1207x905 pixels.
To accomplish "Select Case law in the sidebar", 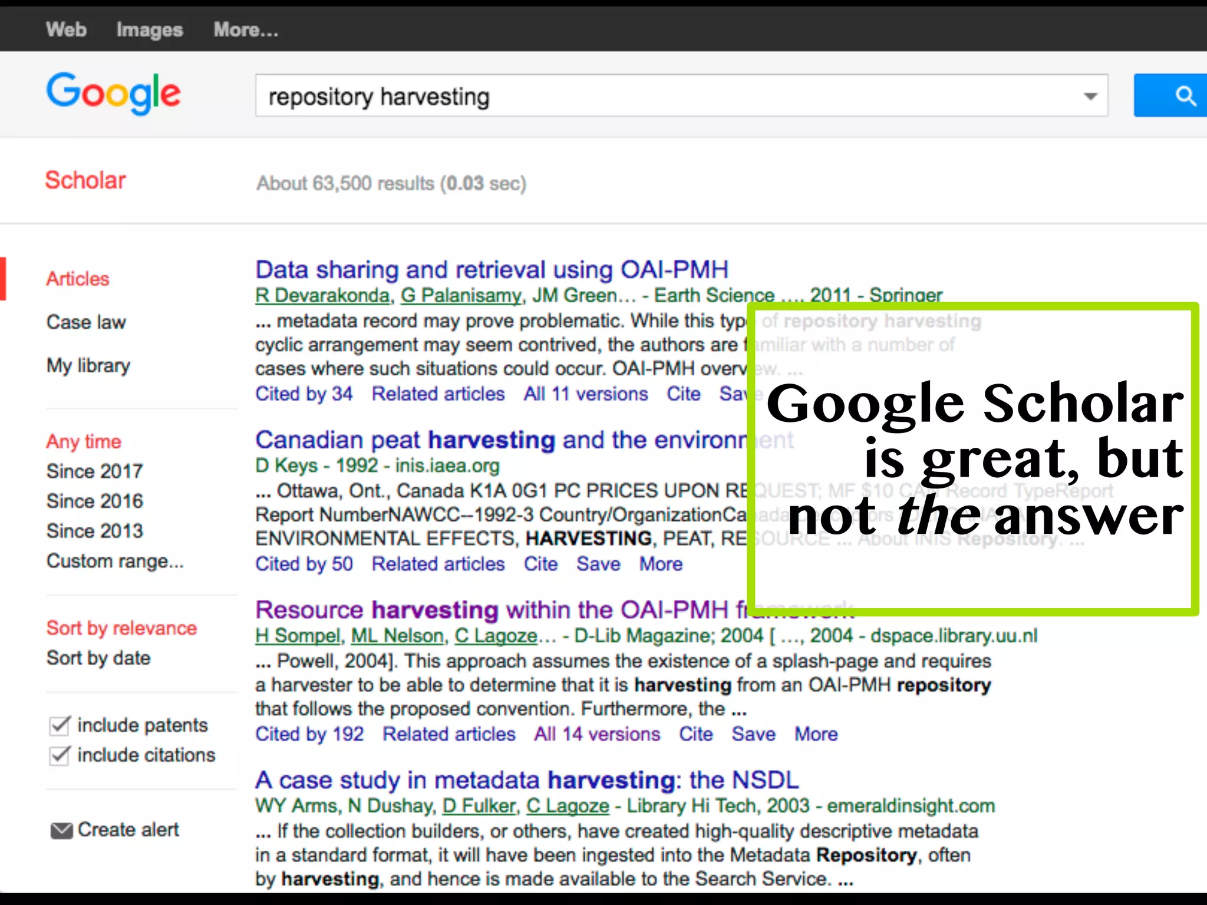I will point(86,322).
